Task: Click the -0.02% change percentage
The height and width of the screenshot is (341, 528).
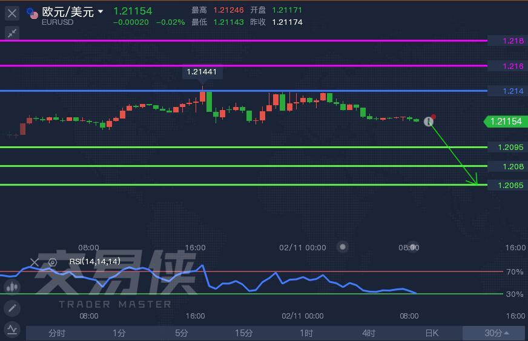Action: point(170,22)
